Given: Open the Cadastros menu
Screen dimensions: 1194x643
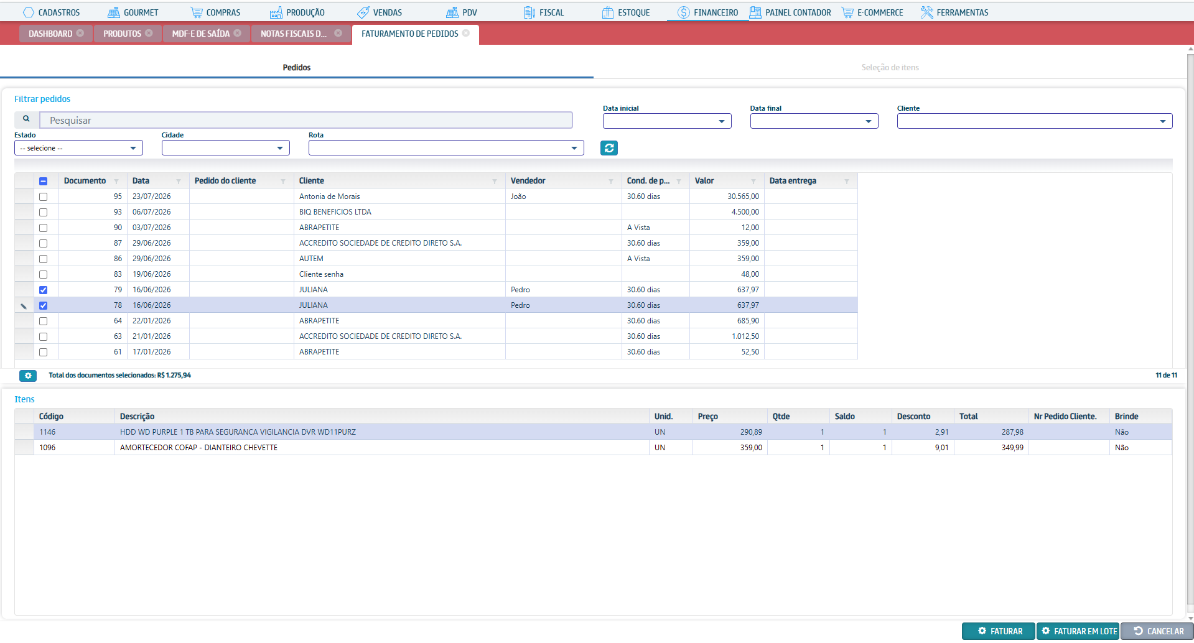Looking at the screenshot, I should click(x=51, y=12).
